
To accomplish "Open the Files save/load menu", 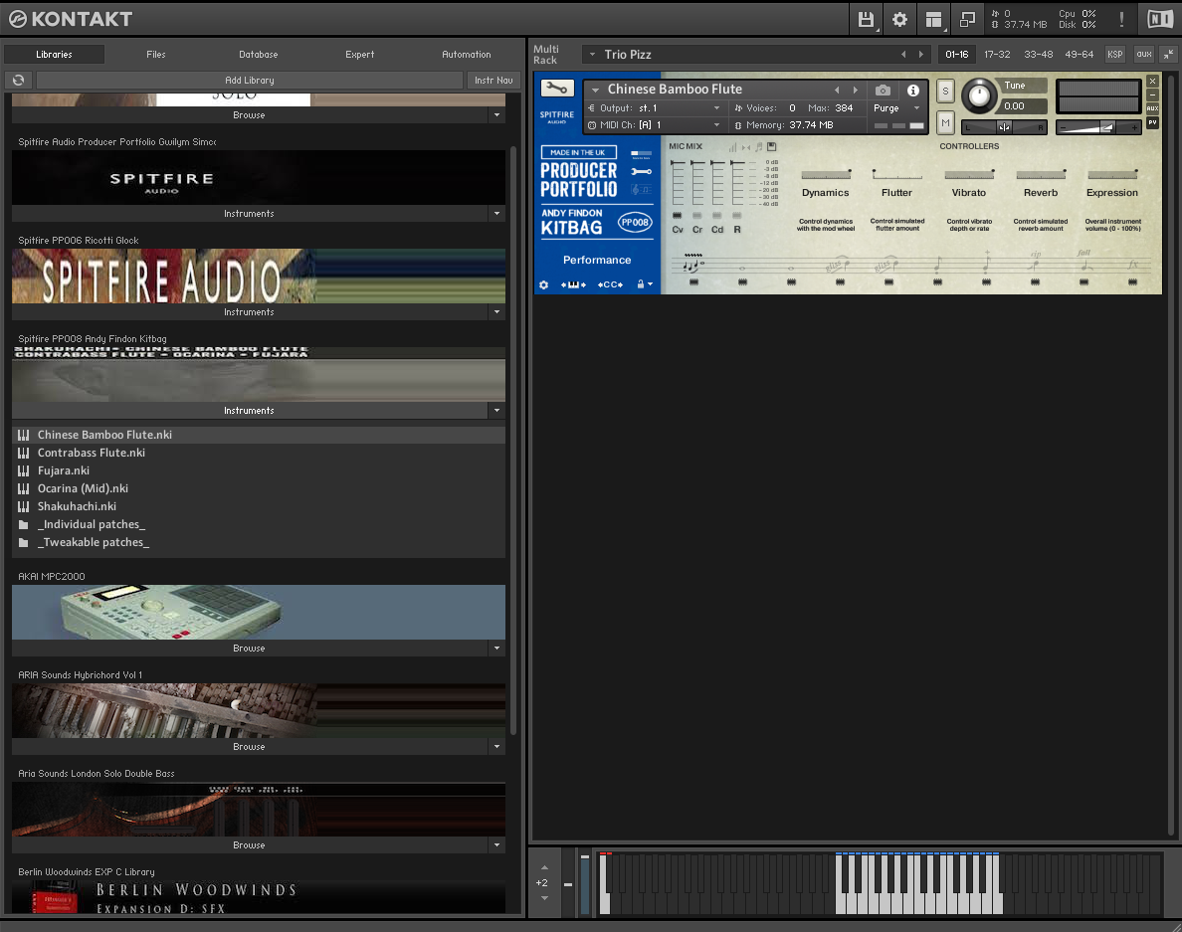I will pos(867,19).
